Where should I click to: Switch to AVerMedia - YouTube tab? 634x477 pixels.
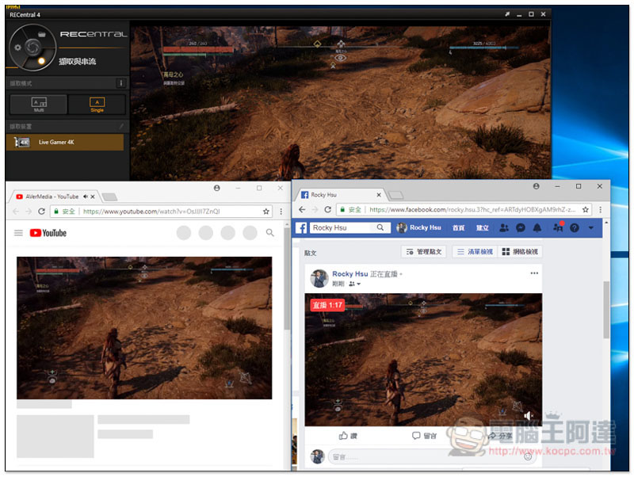[x=52, y=197]
